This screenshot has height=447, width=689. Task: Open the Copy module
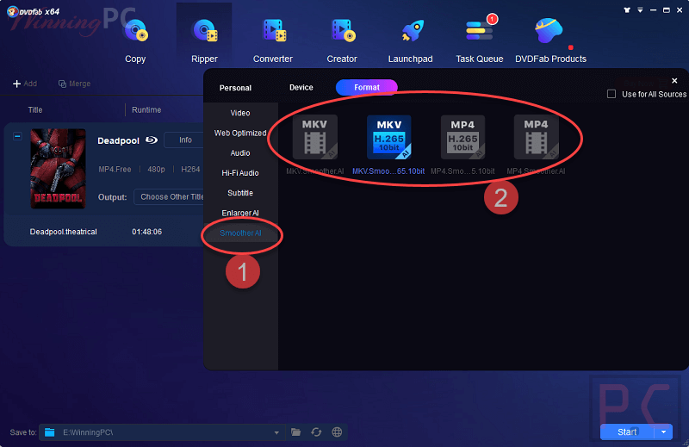[135, 41]
